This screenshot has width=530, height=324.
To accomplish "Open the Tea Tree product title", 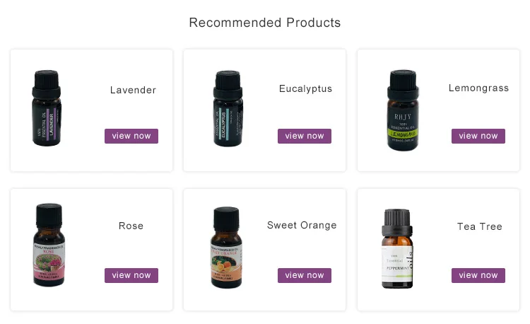I will [480, 226].
